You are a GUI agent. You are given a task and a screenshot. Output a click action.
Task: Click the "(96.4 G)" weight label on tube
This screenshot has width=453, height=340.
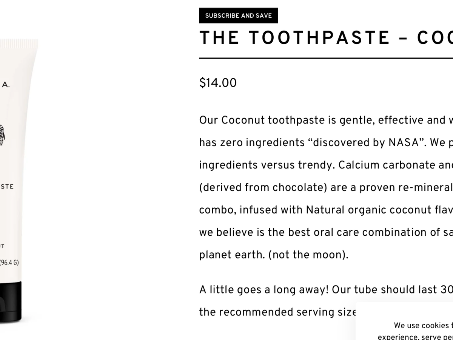pos(9,262)
